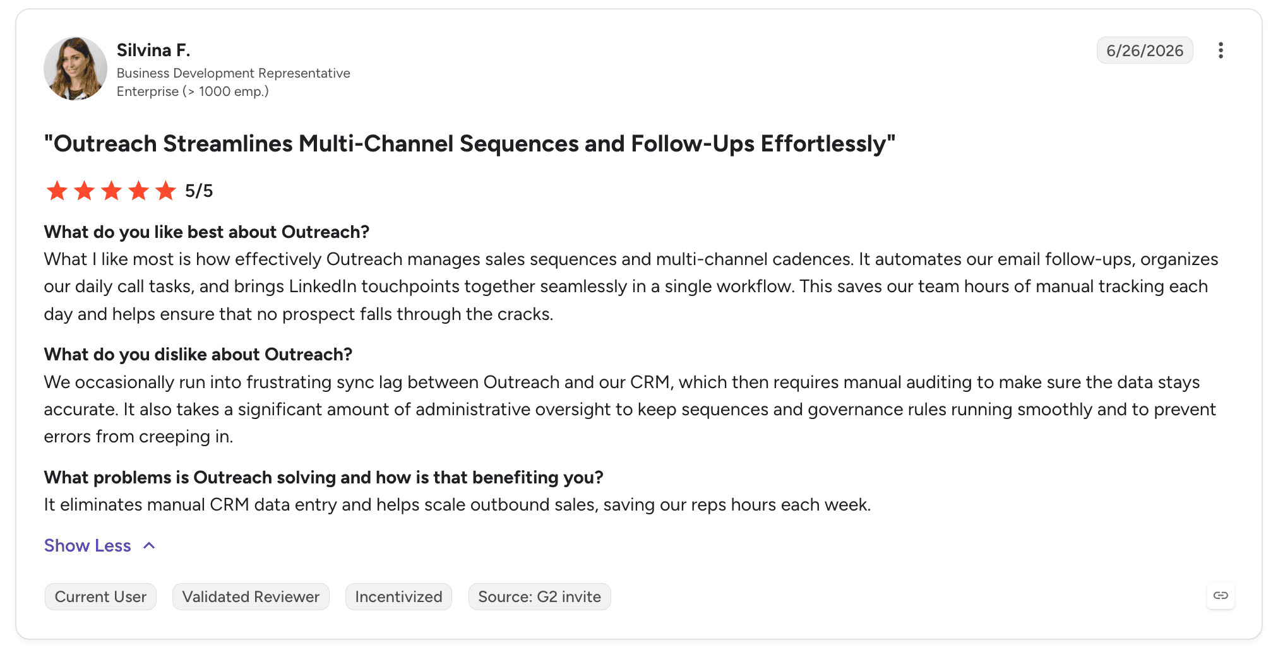Select the Current User badge

(100, 597)
